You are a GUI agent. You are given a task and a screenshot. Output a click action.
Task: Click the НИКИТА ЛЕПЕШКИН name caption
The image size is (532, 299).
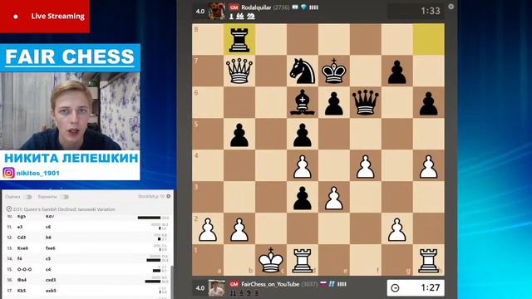point(71,158)
